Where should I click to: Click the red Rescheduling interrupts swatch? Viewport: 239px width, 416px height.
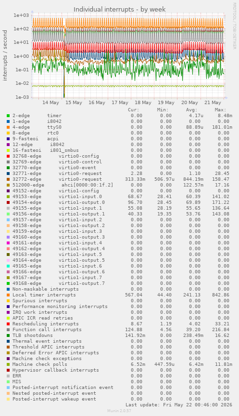[x=8, y=324]
